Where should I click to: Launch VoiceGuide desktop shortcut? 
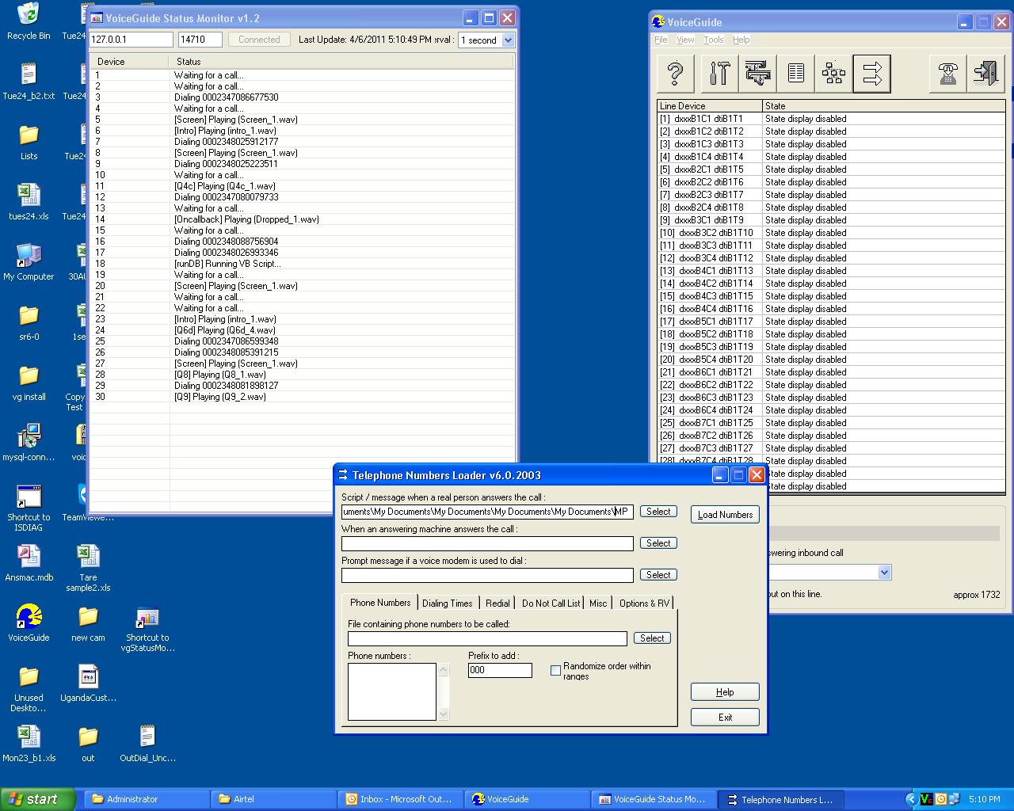pyautogui.click(x=29, y=623)
